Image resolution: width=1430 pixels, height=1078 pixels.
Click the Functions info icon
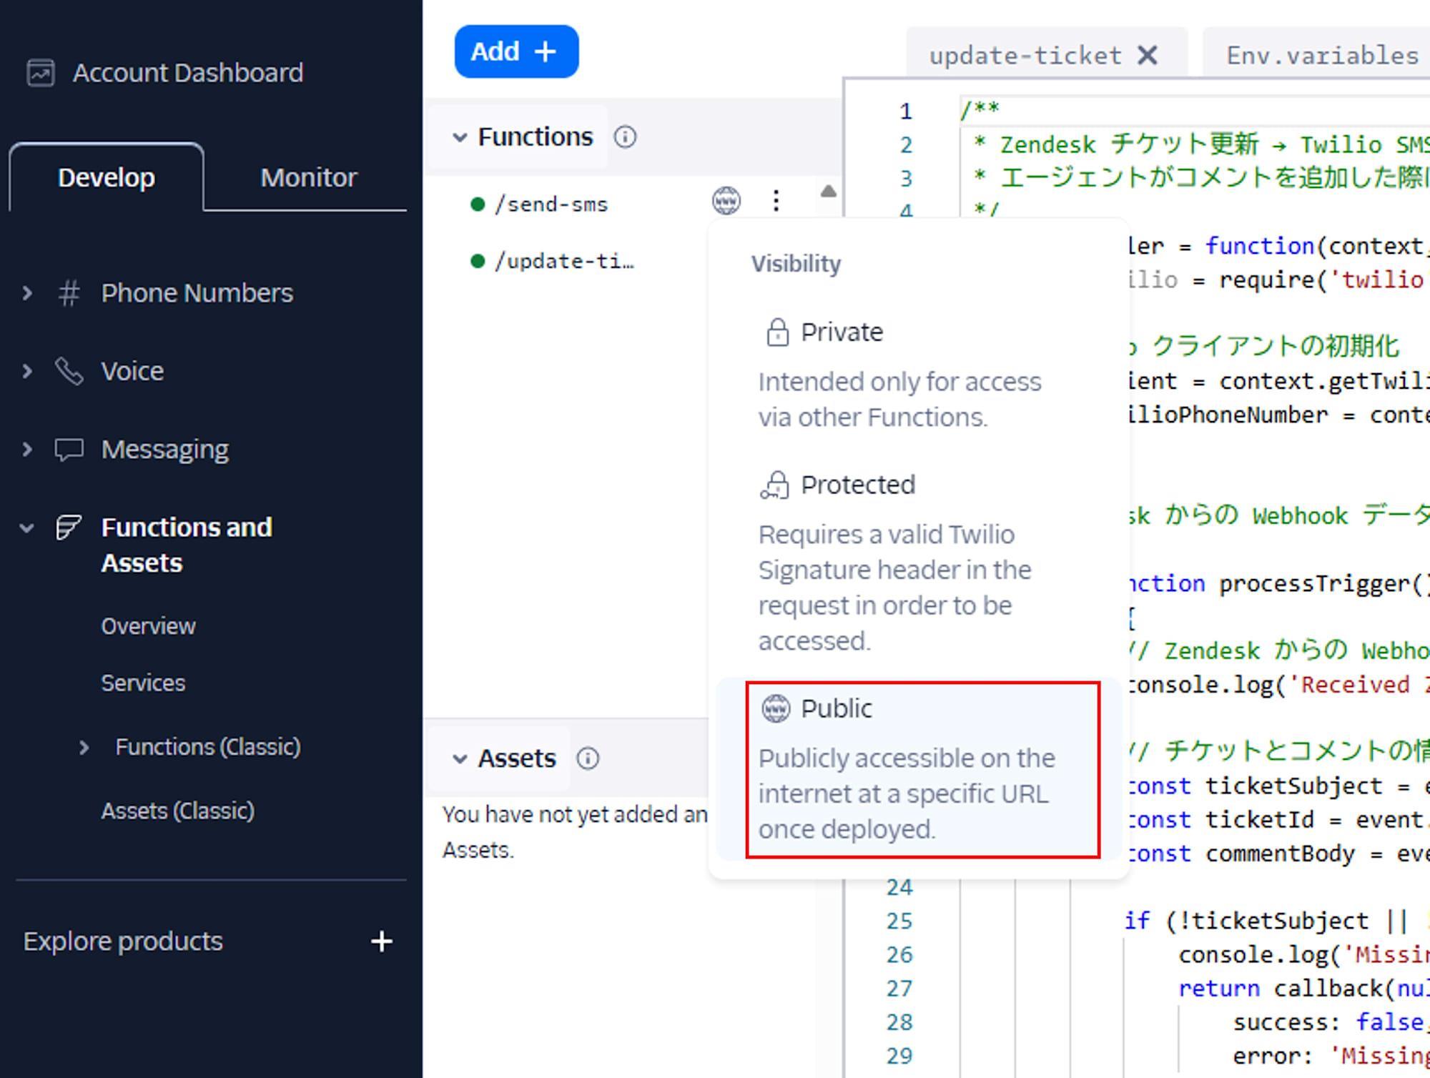pos(625,137)
